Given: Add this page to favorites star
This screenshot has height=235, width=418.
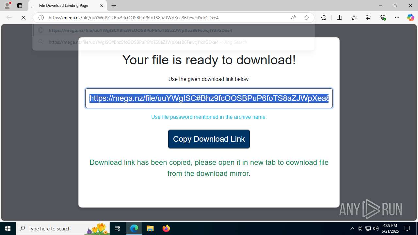Looking at the screenshot, I should pyautogui.click(x=306, y=18).
